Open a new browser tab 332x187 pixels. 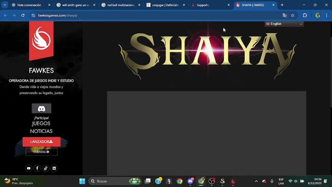[282, 5]
